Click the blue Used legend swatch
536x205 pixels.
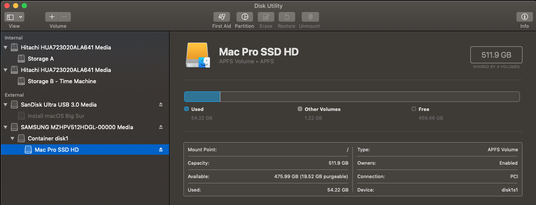[x=186, y=109]
